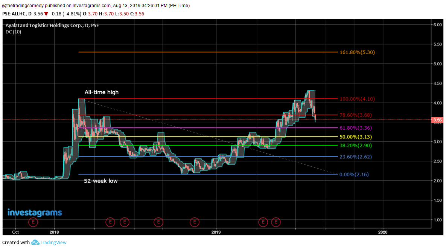Click the L:3.50 low value
Viewport: 446px width, 249px height.
tap(122, 14)
